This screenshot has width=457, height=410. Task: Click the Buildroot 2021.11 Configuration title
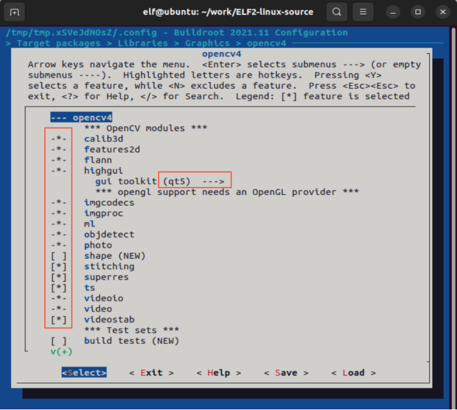[261, 33]
